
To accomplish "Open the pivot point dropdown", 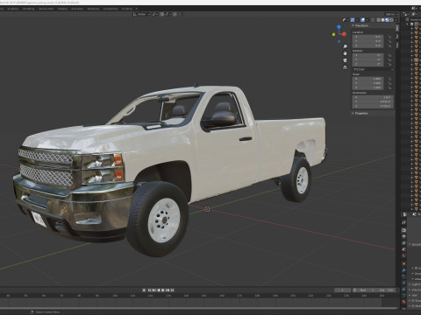I will pos(155,14).
